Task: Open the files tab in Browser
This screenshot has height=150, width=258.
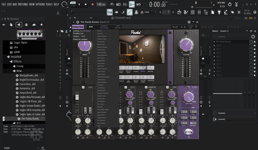Action: click(11, 25)
